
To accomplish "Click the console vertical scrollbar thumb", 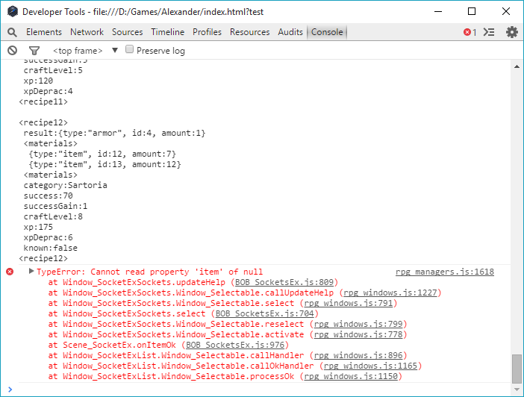I will point(517,369).
